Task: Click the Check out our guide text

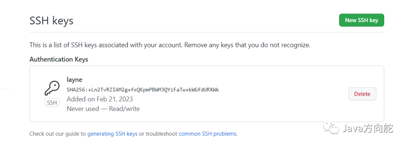Action: pyautogui.click(x=58, y=134)
